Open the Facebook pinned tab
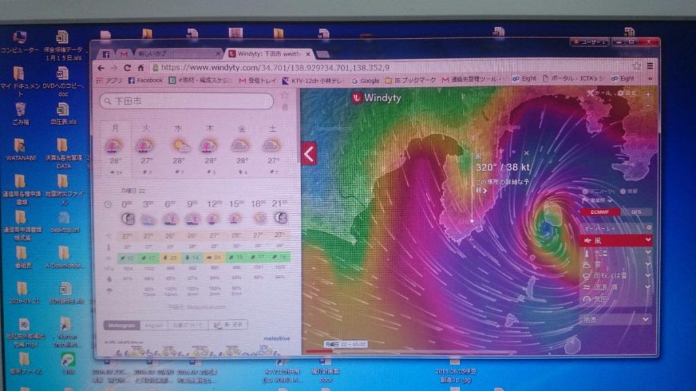 click(x=107, y=53)
